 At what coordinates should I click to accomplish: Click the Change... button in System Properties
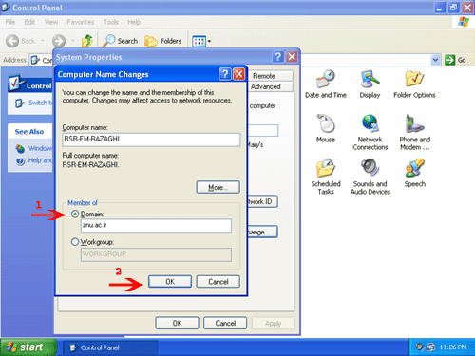point(262,232)
